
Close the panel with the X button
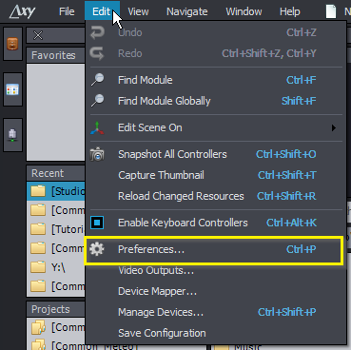tap(38, 35)
